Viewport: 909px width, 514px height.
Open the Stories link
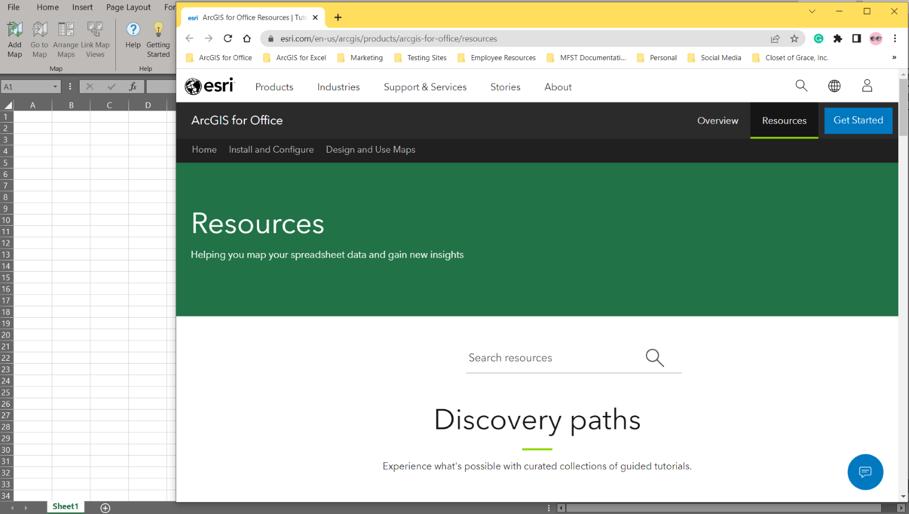pyautogui.click(x=506, y=87)
